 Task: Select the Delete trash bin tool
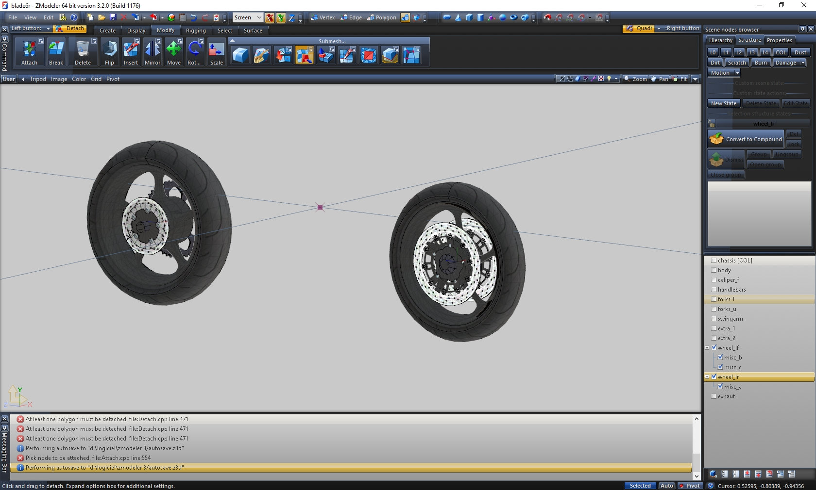(x=83, y=49)
